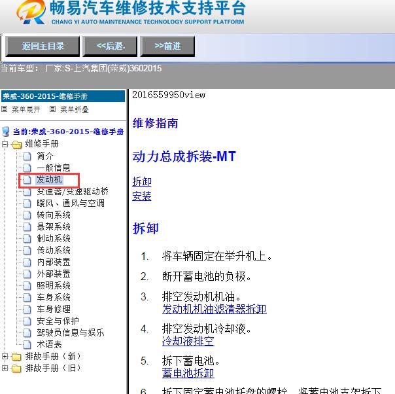The width and height of the screenshot is (395, 394).
Task: Jump to the 安装 section link
Action: click(142, 196)
